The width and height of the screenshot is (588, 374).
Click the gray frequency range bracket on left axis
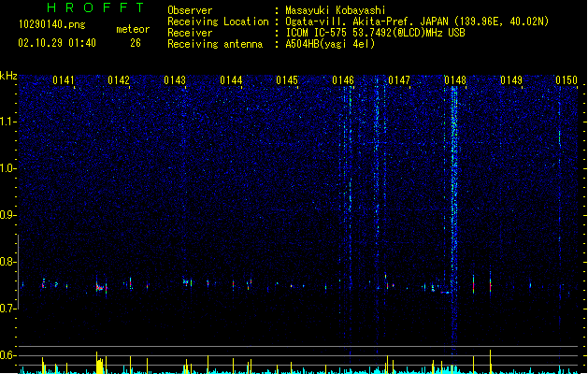[18, 271]
